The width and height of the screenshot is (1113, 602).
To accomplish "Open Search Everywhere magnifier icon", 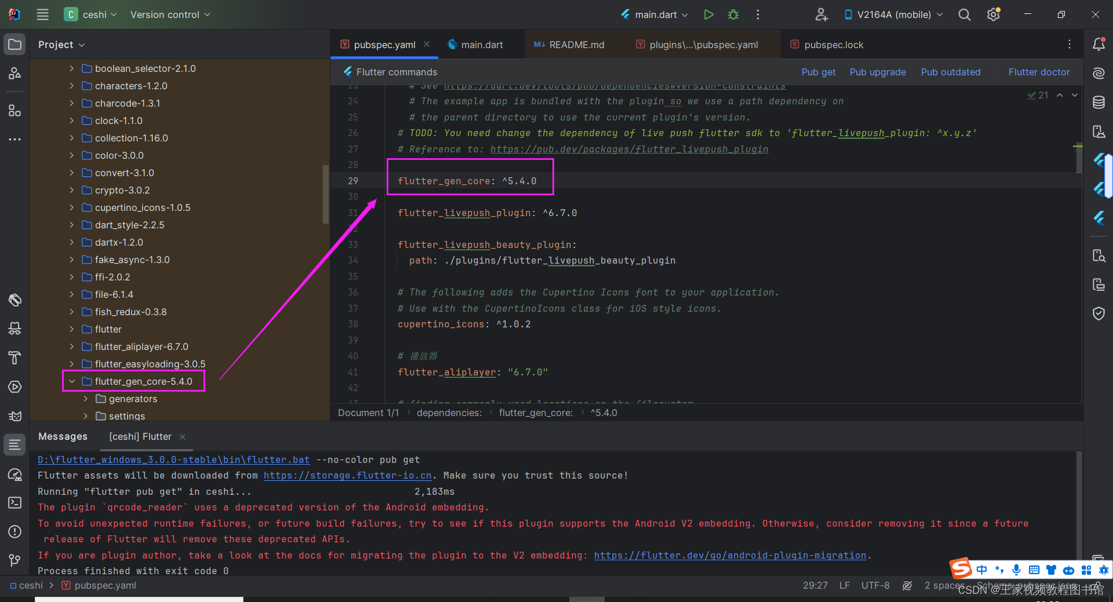I will pos(964,14).
